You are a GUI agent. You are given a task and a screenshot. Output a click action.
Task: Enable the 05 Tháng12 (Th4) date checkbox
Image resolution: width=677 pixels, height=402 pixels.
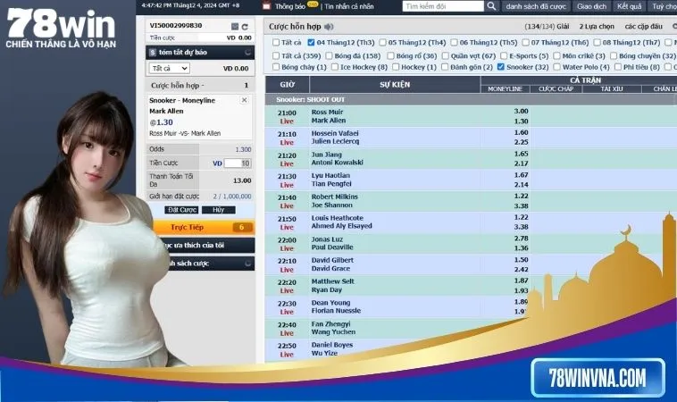[x=382, y=42]
